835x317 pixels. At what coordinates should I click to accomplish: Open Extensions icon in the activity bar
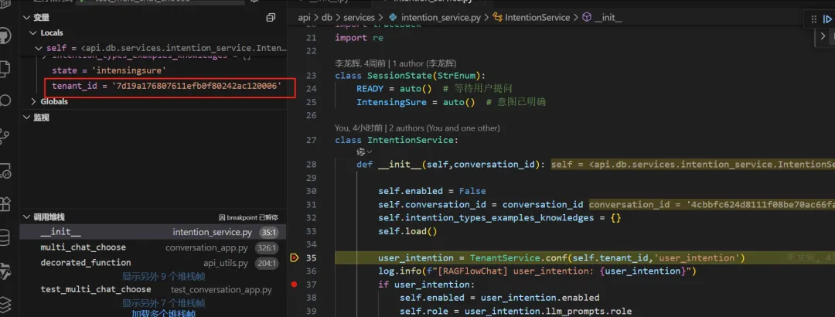pyautogui.click(x=5, y=203)
